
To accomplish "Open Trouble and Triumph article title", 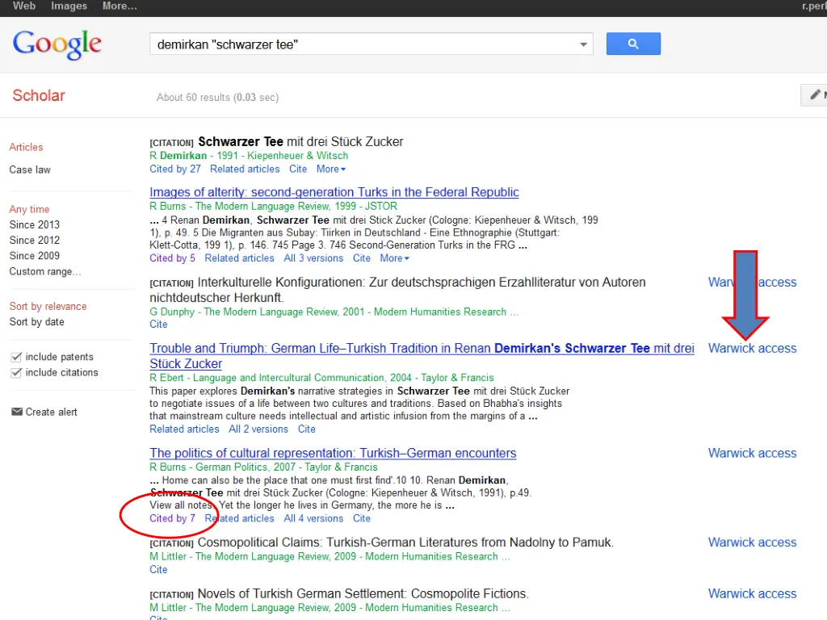I will (x=422, y=356).
